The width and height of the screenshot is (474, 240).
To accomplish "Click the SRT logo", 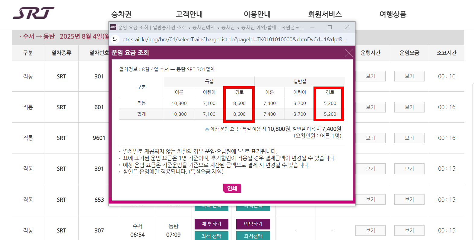I will [x=33, y=13].
